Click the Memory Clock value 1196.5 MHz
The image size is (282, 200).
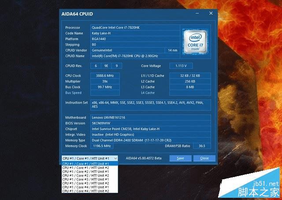tap(102, 146)
